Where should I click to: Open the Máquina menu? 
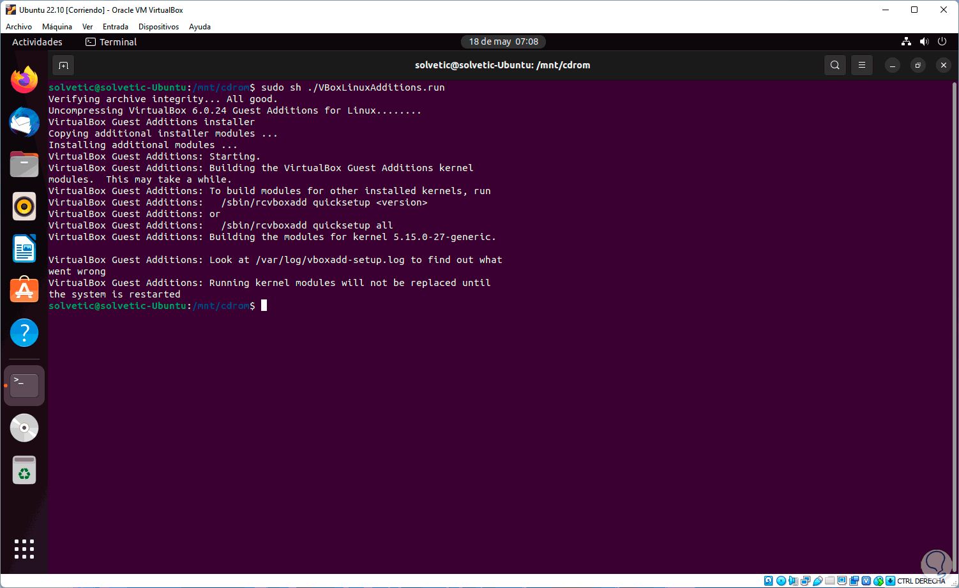57,27
